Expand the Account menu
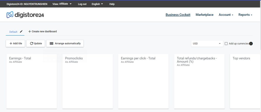The width and height of the screenshot is (261, 112). click(x=226, y=15)
